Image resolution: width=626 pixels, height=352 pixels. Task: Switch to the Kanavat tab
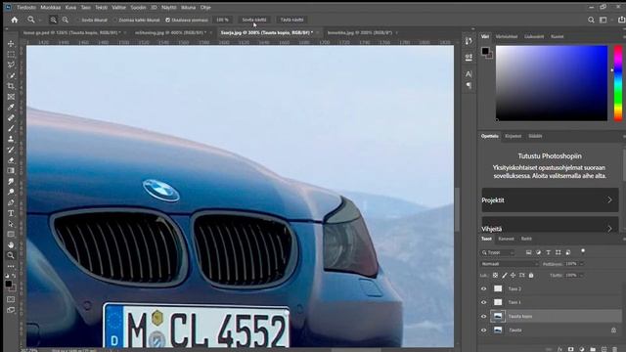[x=507, y=239]
